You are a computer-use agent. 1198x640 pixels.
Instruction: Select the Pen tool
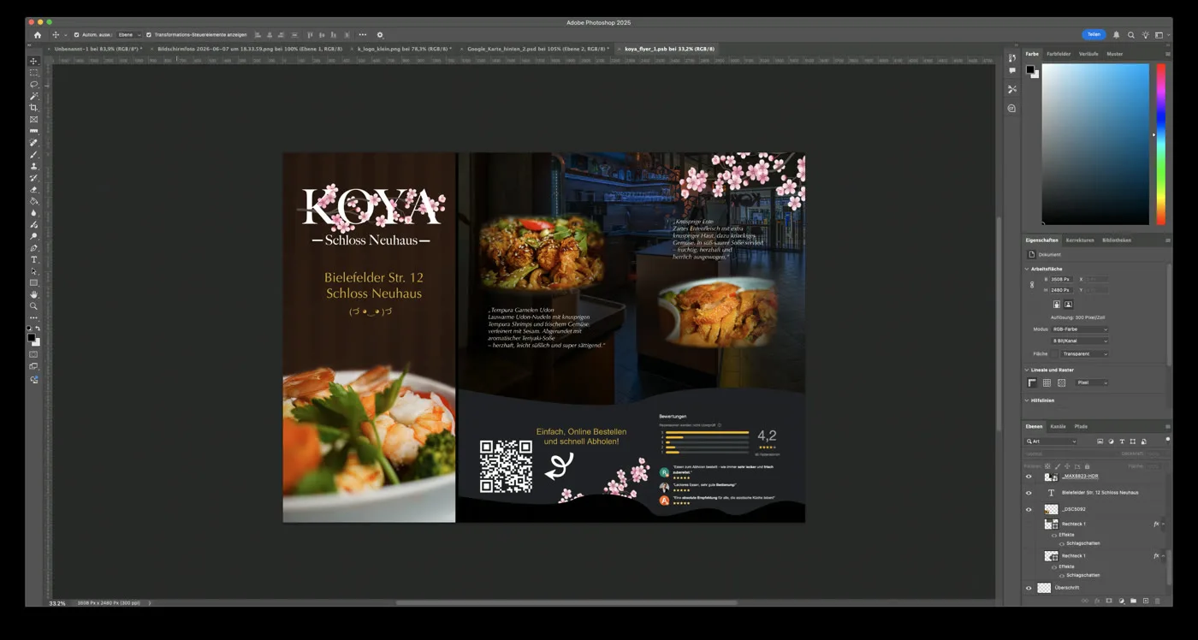tap(34, 247)
